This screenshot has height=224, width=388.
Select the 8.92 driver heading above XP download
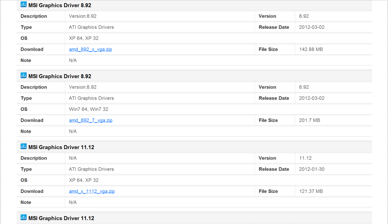[x=59, y=5]
